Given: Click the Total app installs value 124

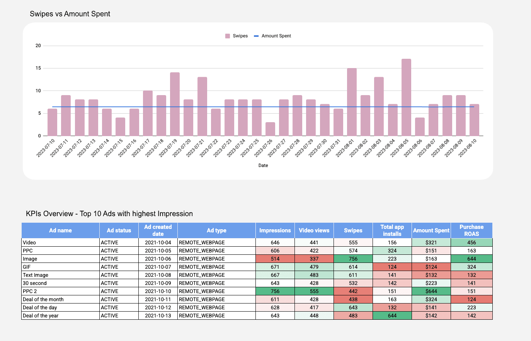Looking at the screenshot, I should click(392, 267).
